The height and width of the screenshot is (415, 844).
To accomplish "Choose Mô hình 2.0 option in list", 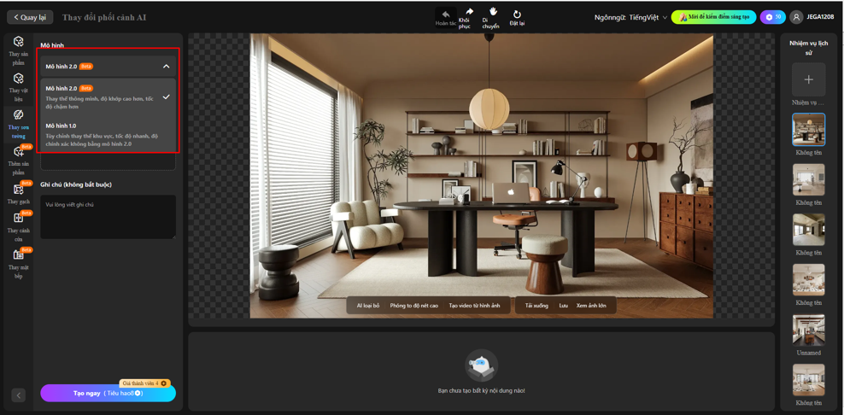I will click(108, 96).
